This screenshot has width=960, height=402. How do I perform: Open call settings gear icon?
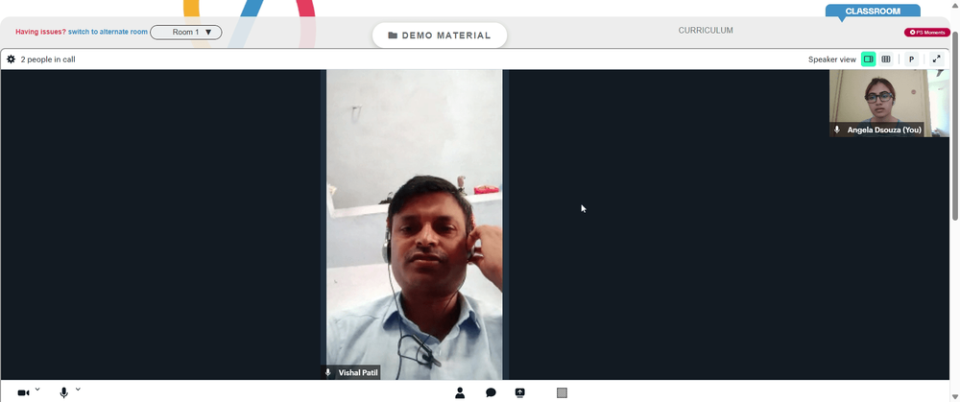point(11,59)
